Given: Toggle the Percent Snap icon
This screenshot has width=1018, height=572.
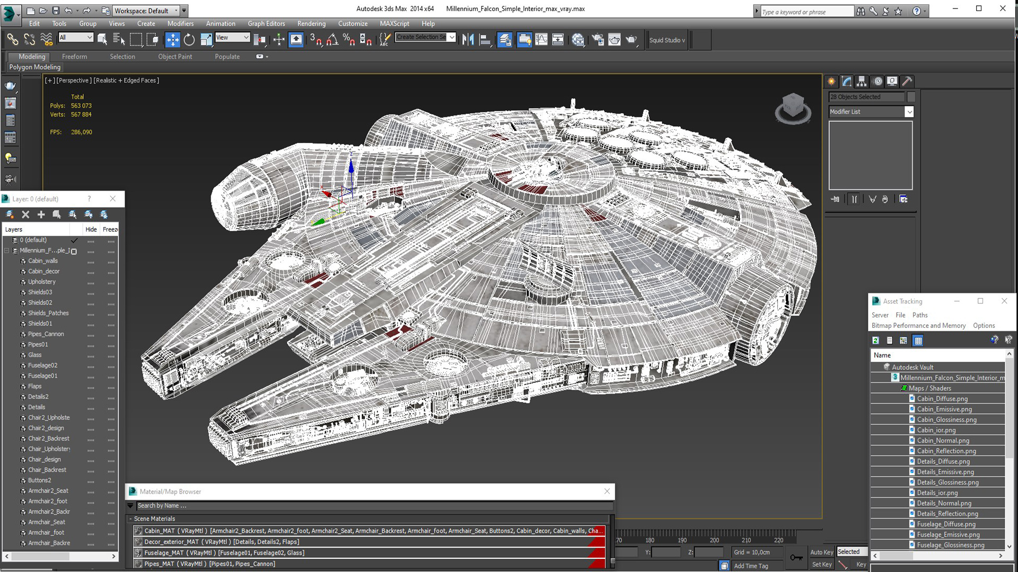Looking at the screenshot, I should coord(349,40).
